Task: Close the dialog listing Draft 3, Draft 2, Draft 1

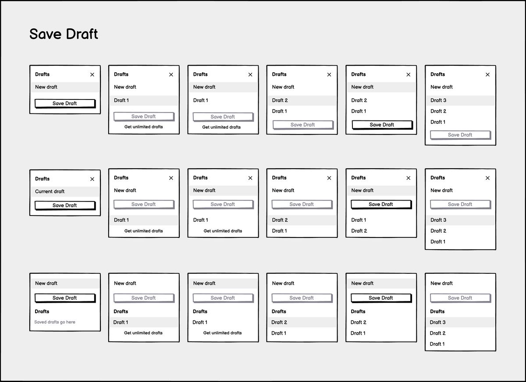Action: pyautogui.click(x=487, y=74)
